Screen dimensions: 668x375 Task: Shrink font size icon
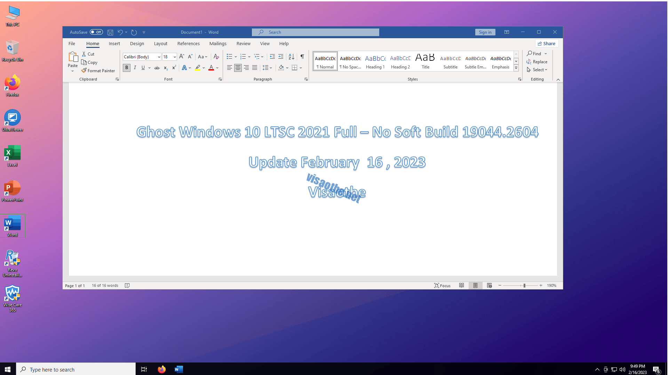tap(190, 57)
